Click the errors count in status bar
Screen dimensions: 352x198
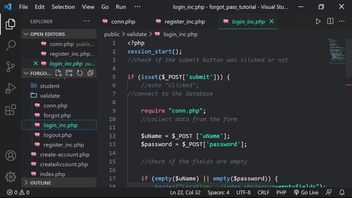[12, 193]
